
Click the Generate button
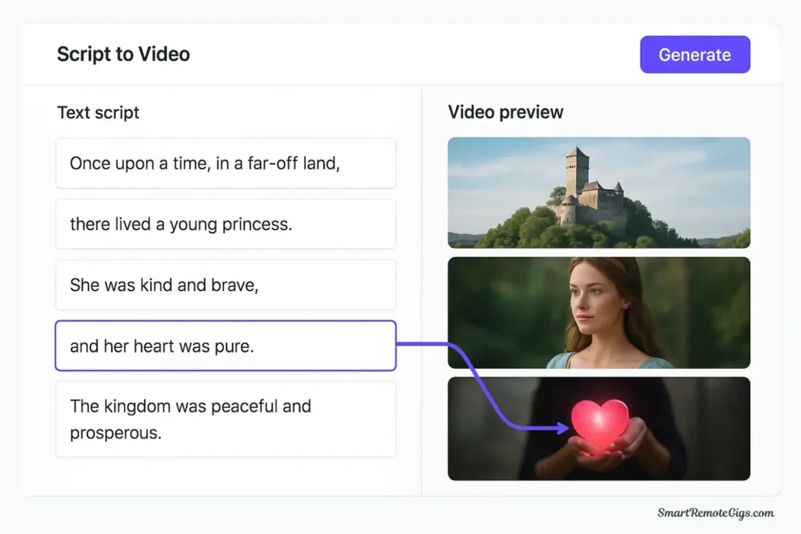695,54
